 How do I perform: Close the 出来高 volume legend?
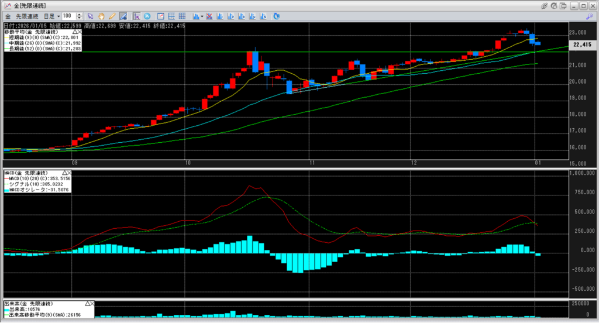(x=92, y=304)
